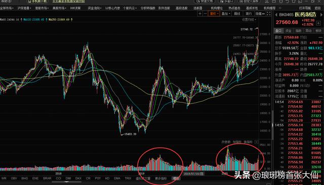This screenshot has height=185, width=324.
Task: Select the DKX indicator
Action: click(x=78, y=178)
